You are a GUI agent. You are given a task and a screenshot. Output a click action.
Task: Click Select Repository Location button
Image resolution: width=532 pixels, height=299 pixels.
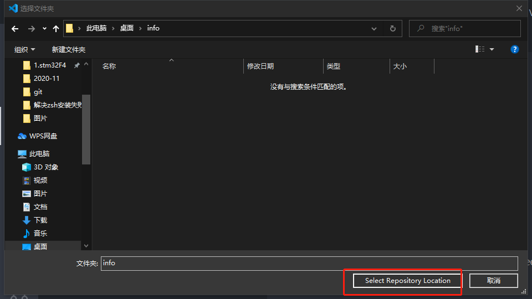pyautogui.click(x=407, y=281)
